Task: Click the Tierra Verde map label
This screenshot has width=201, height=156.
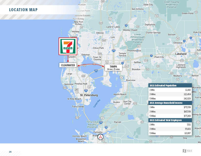Action: tap(78, 107)
